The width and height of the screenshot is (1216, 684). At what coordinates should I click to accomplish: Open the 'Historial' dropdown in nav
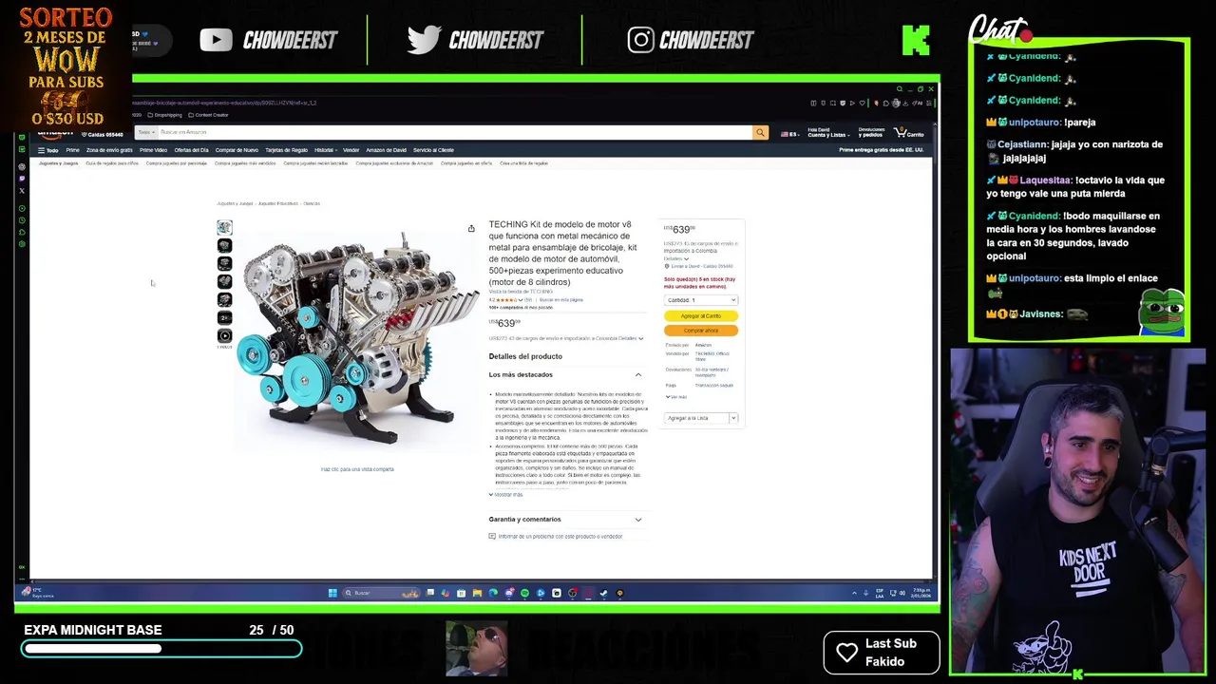pos(326,150)
